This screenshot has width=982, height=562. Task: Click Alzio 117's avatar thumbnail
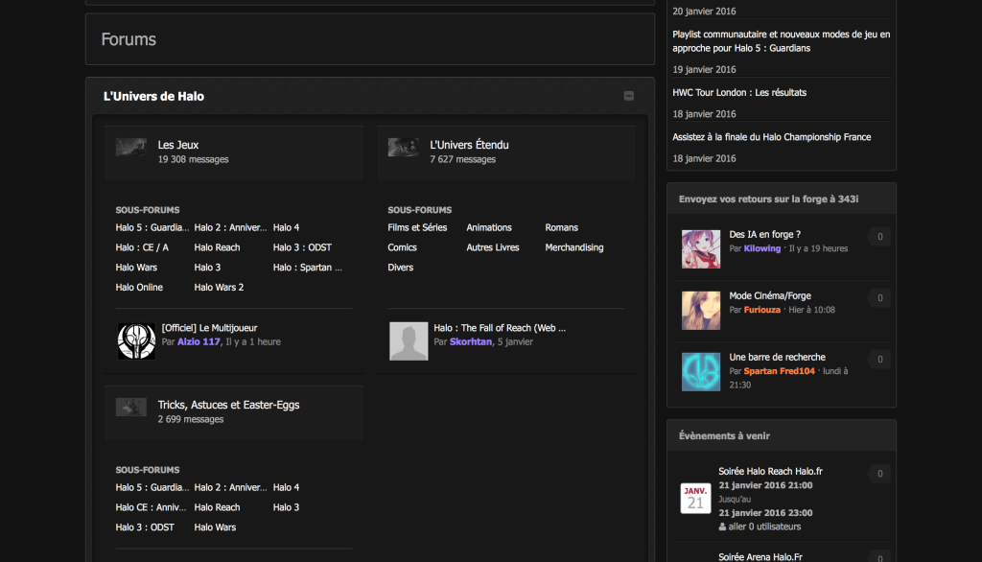pos(136,340)
